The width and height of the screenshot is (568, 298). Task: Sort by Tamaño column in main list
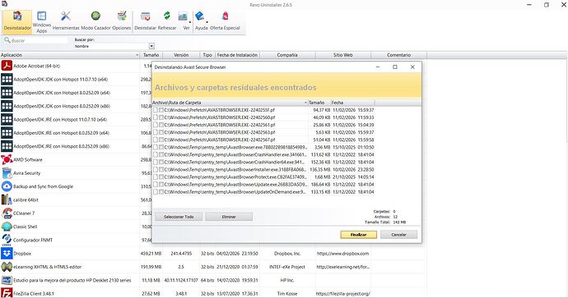coord(151,55)
